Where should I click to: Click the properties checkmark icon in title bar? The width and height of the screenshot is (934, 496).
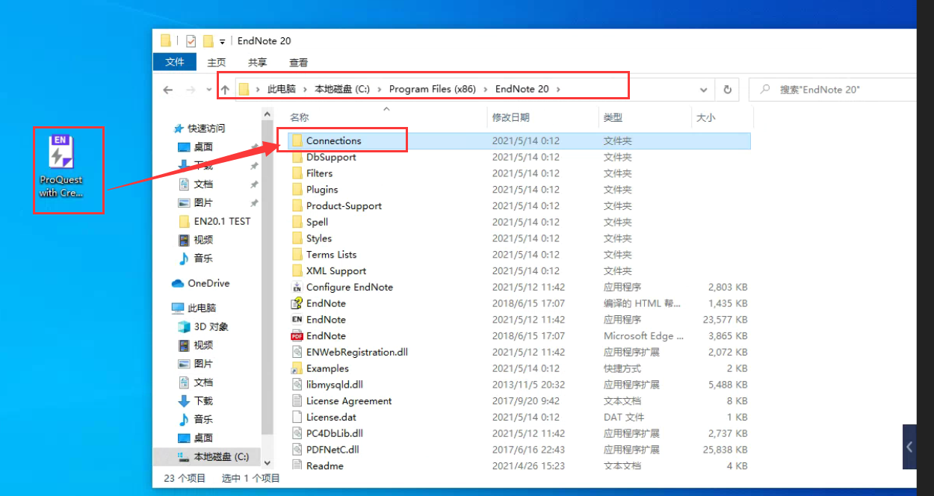(191, 41)
